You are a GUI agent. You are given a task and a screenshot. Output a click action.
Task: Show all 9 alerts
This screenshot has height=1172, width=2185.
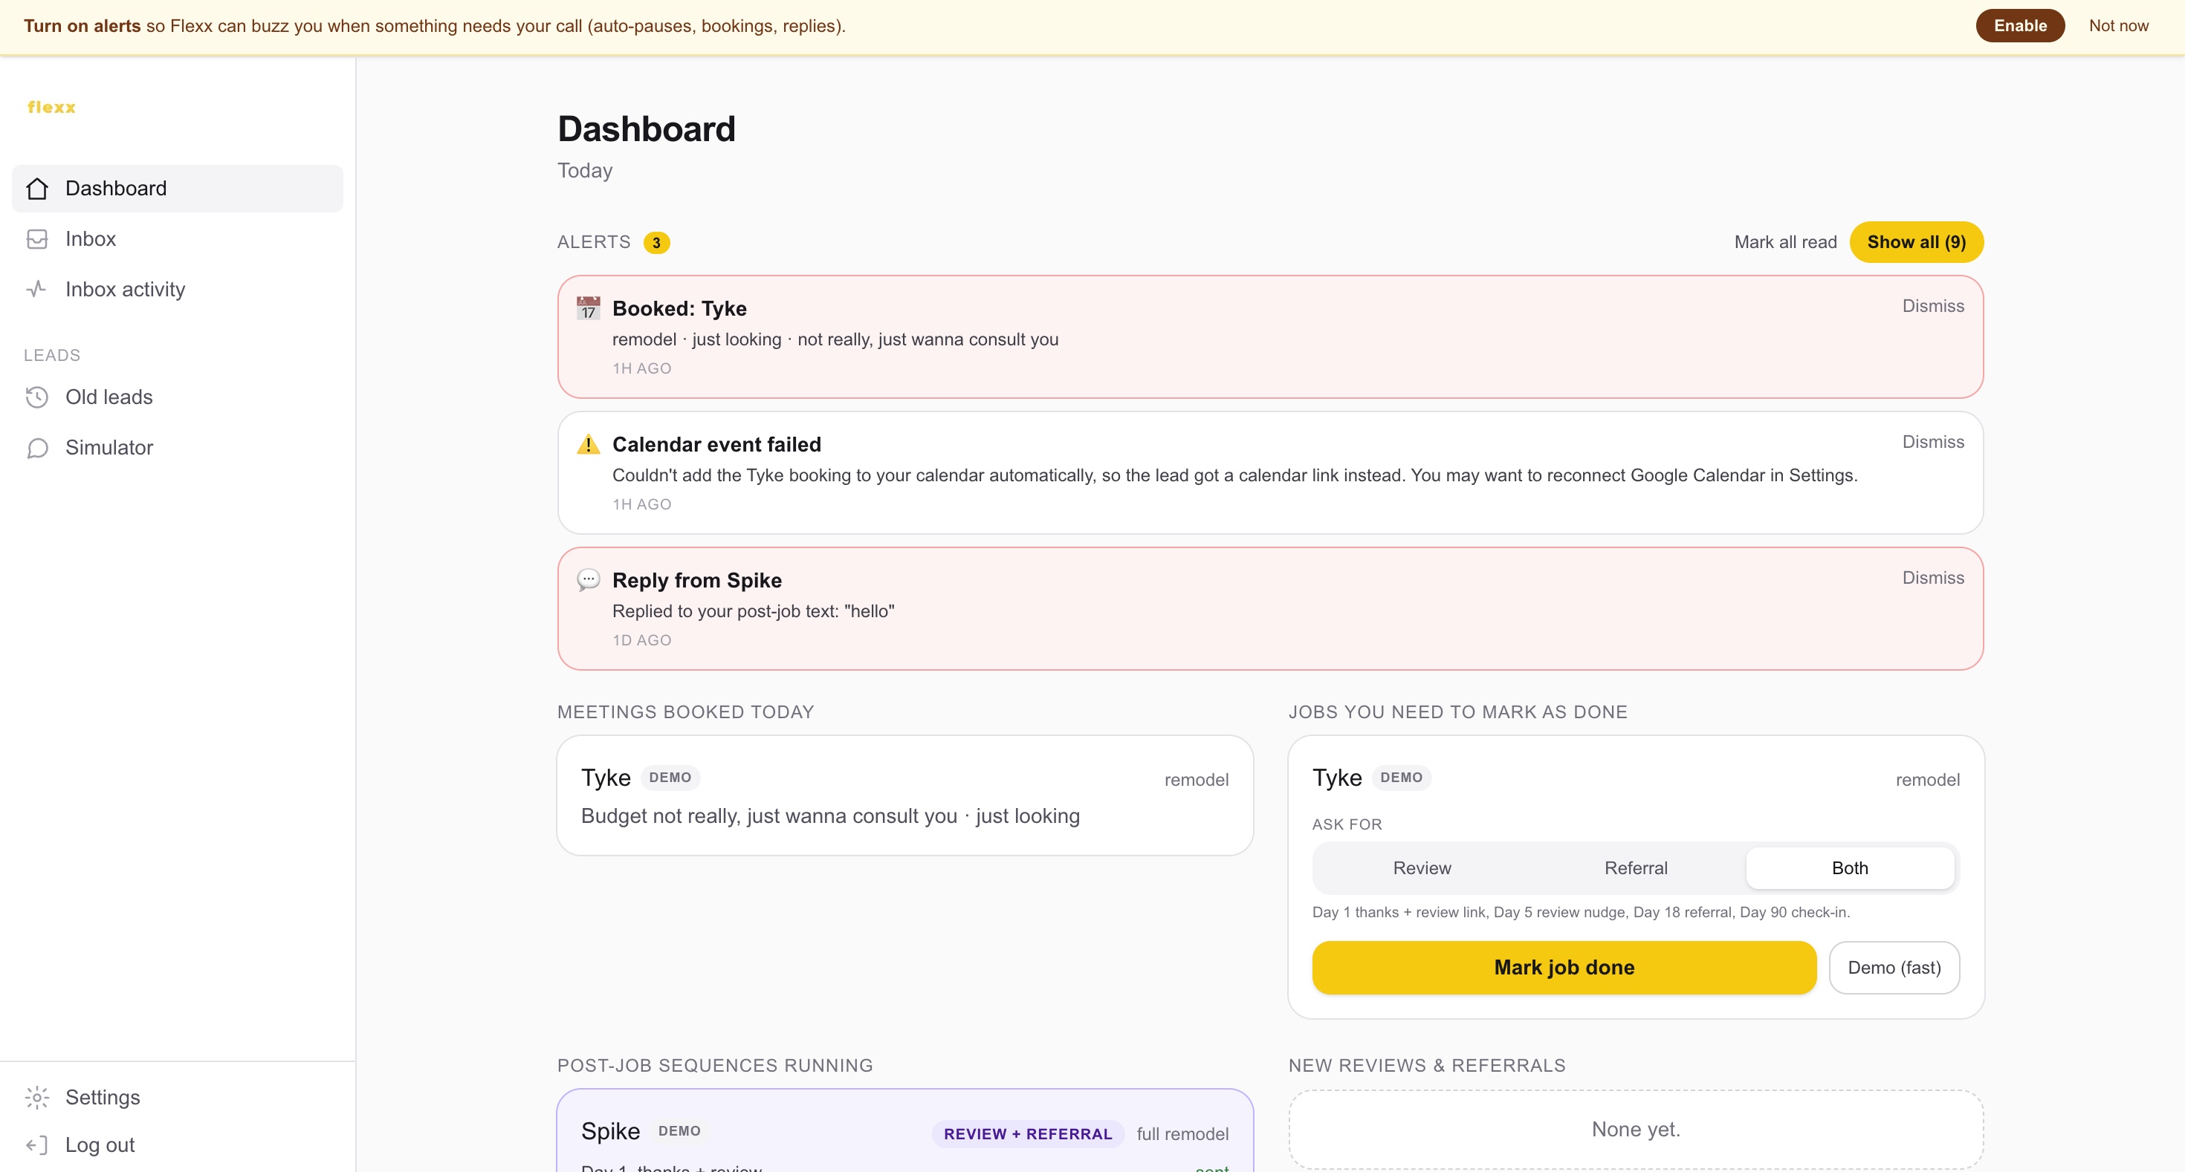pyautogui.click(x=1916, y=242)
